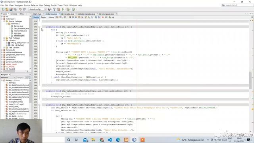Viewport: 254px width, 143px height.
Task: Collapse the Kelompok11 project node
Action: pos(2,19)
